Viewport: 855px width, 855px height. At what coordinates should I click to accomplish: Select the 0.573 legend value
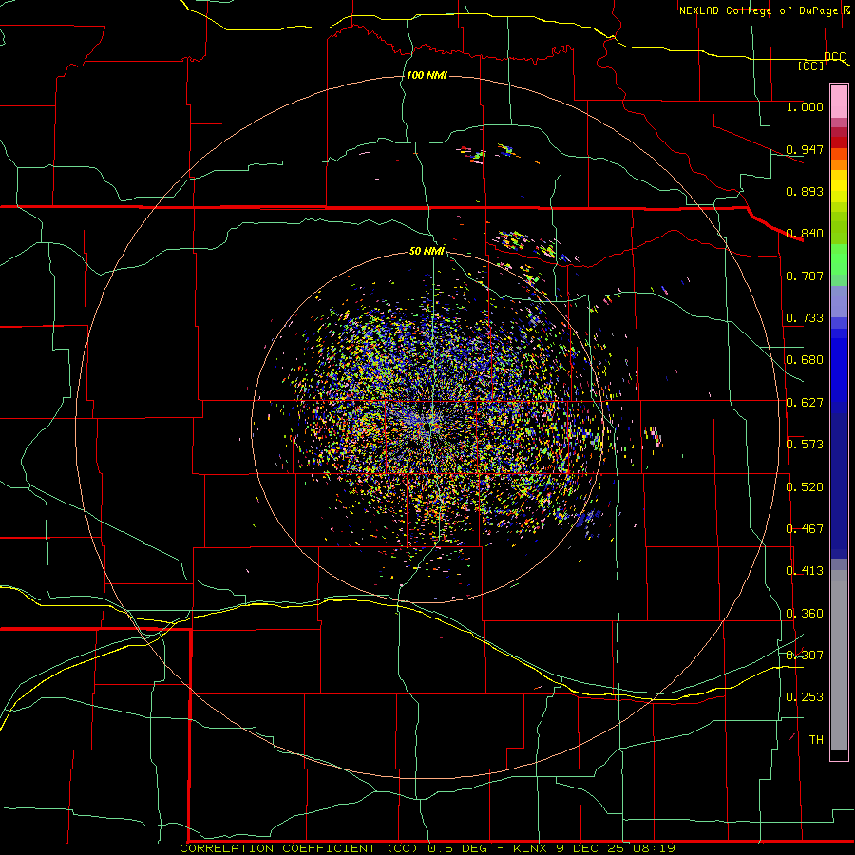pyautogui.click(x=805, y=445)
